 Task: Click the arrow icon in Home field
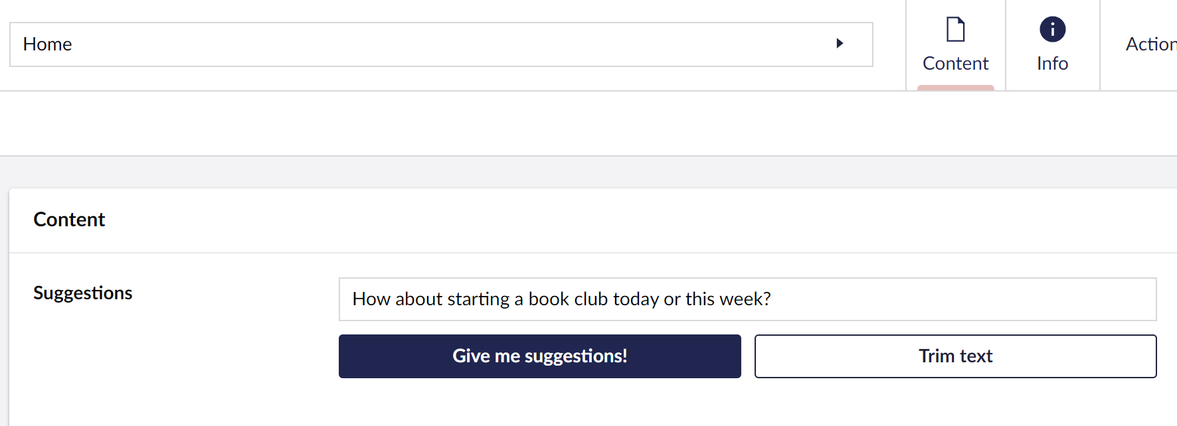[x=840, y=44]
